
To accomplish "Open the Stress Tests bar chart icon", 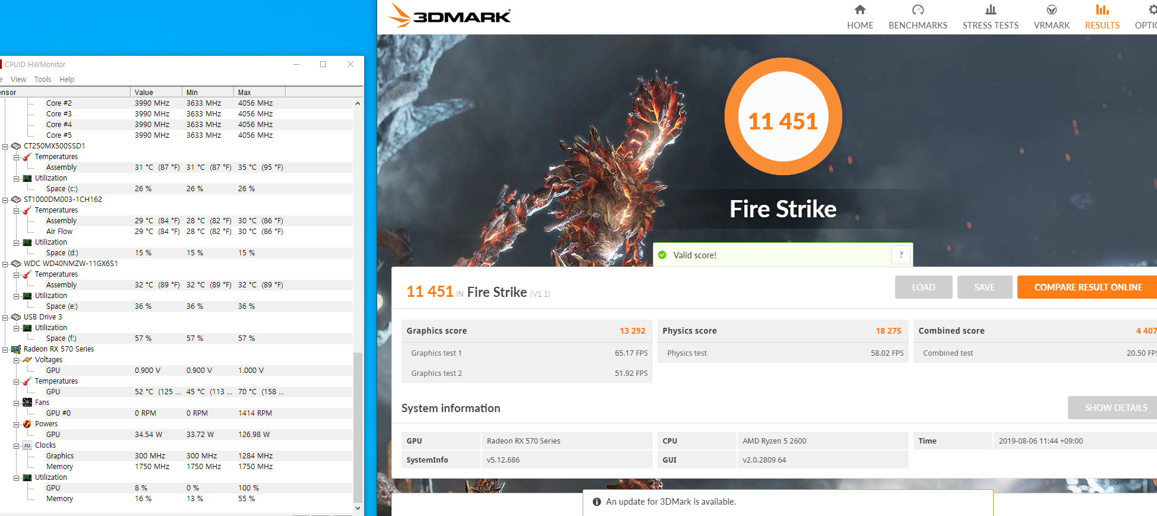I will [990, 10].
